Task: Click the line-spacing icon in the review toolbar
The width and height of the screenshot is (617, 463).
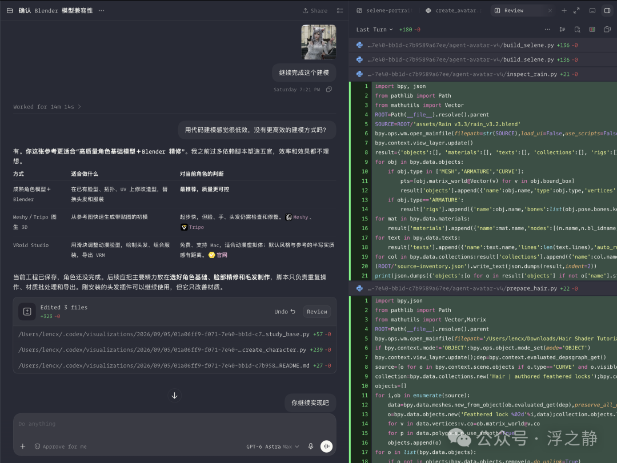Action: pos(562,30)
